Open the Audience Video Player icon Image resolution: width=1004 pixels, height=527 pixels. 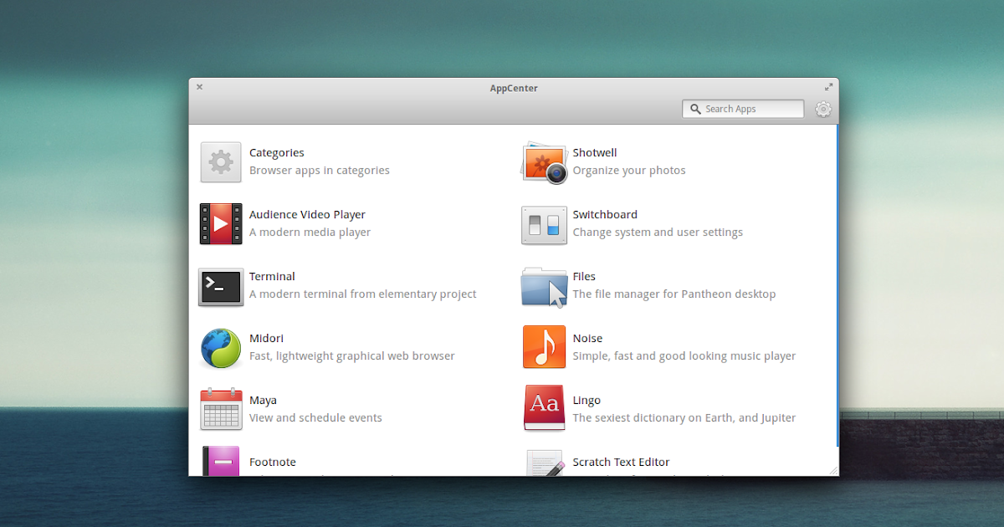220,224
